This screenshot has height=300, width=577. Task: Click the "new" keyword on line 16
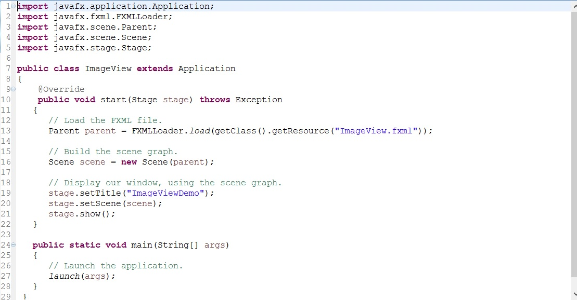point(129,162)
